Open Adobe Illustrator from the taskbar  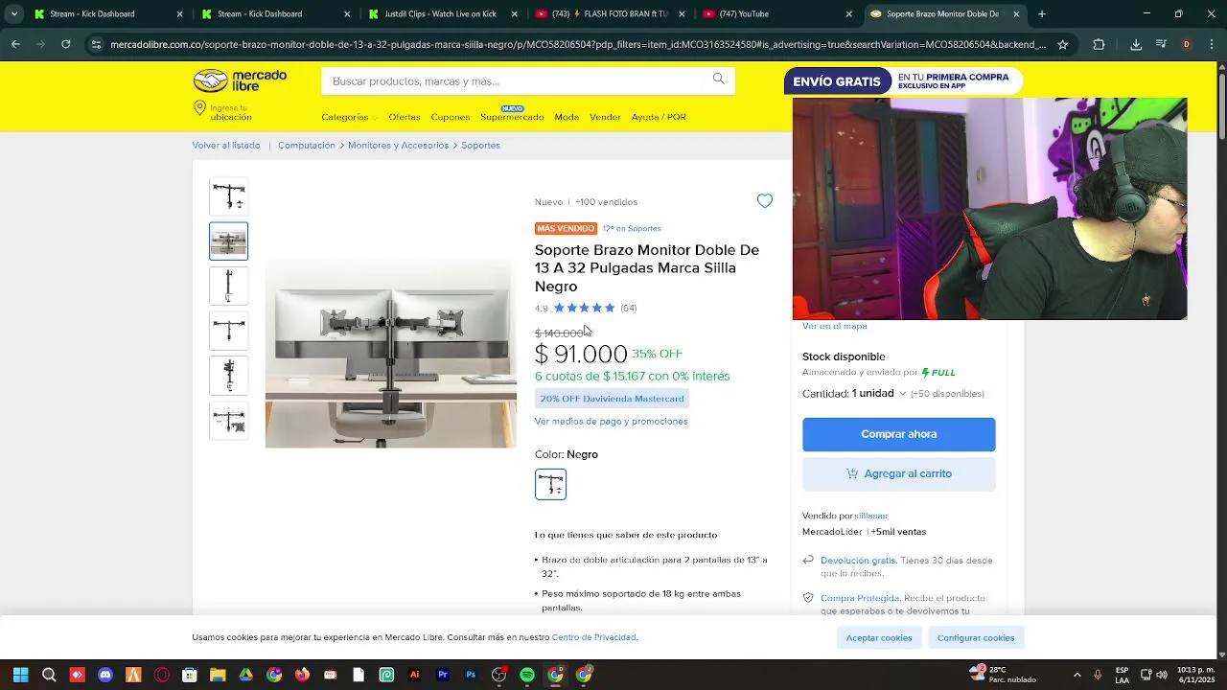coord(414,675)
